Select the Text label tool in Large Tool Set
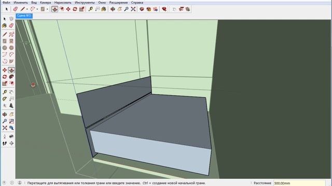This screenshot has height=186, width=332. (11, 99)
